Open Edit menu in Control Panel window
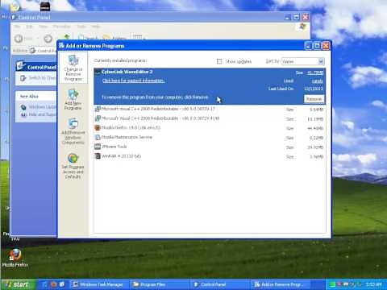Viewport: 387px width, 290px height. click(29, 27)
